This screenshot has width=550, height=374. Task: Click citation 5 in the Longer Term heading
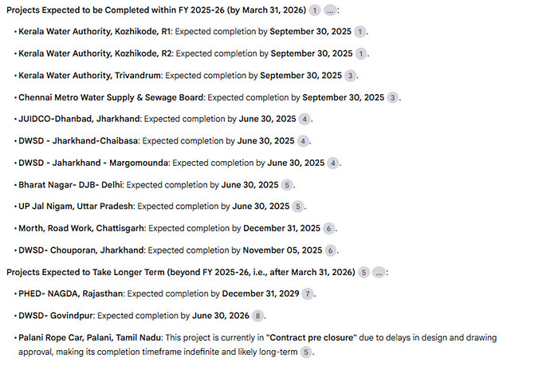(x=363, y=273)
